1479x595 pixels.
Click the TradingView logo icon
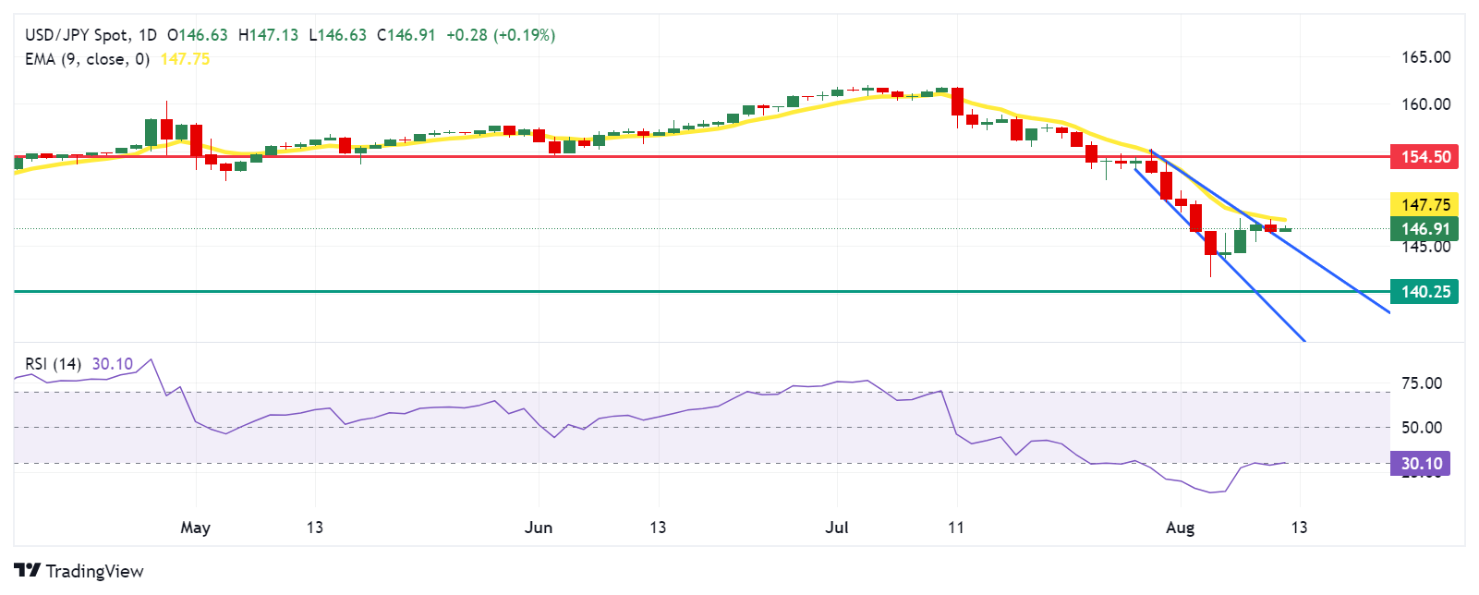click(x=28, y=571)
